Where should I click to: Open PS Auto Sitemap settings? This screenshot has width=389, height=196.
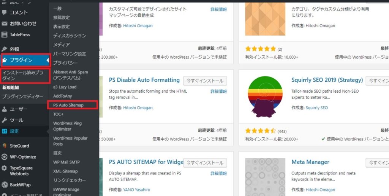68,105
